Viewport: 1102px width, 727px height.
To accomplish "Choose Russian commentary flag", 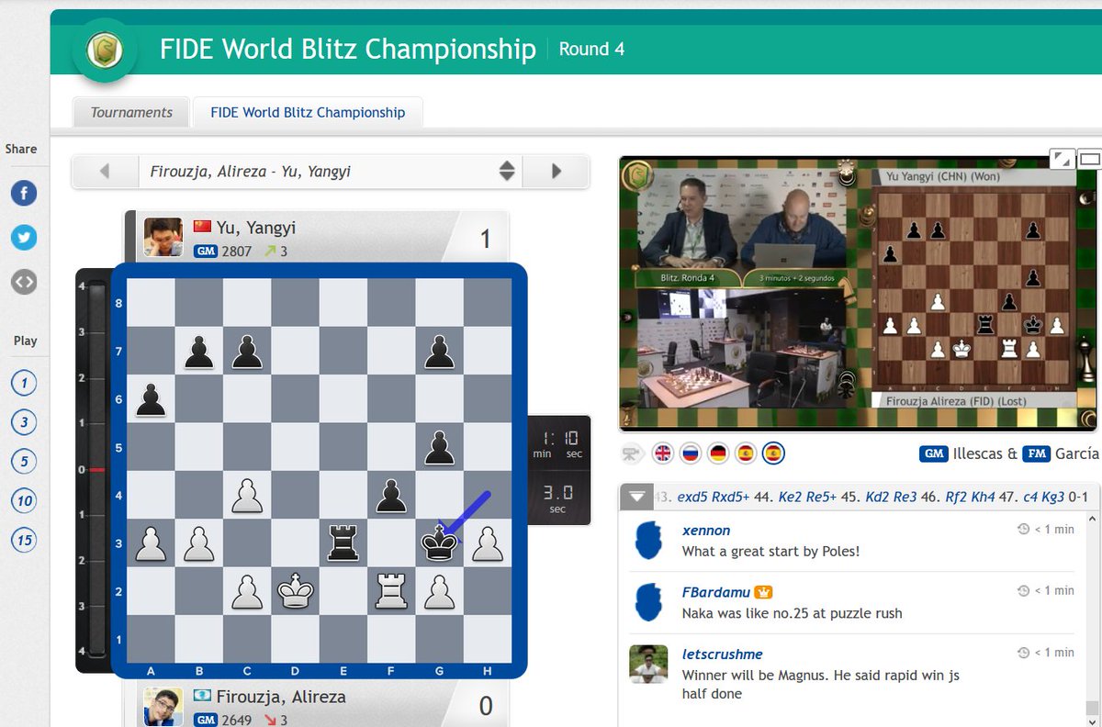I will (x=690, y=453).
